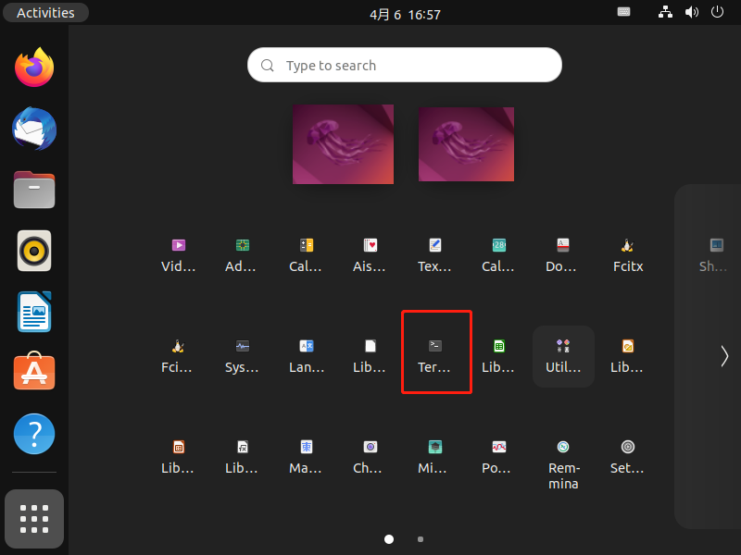Open the Po... power statistics app
741x555 pixels.
[x=499, y=447]
